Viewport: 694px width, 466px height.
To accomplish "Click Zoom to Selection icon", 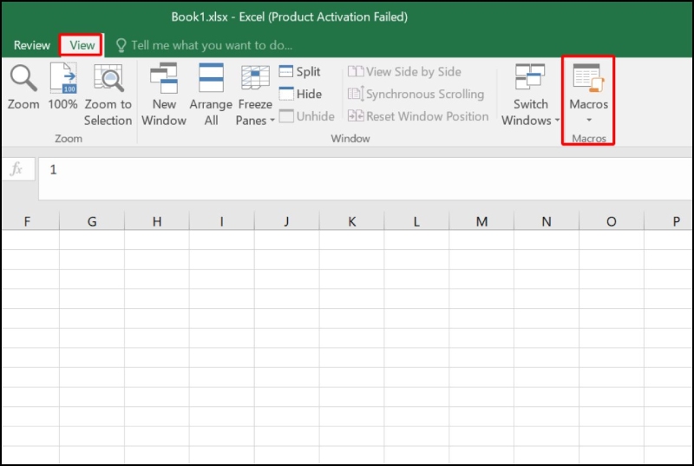I will coord(108,79).
